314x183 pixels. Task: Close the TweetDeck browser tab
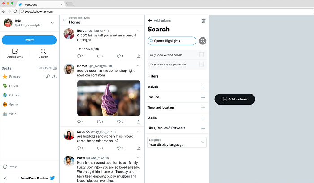click(61, 4)
